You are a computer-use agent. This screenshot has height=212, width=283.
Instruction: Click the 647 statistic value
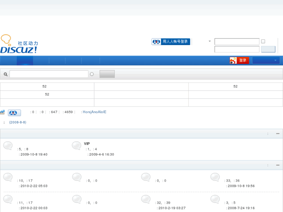pyautogui.click(x=54, y=112)
